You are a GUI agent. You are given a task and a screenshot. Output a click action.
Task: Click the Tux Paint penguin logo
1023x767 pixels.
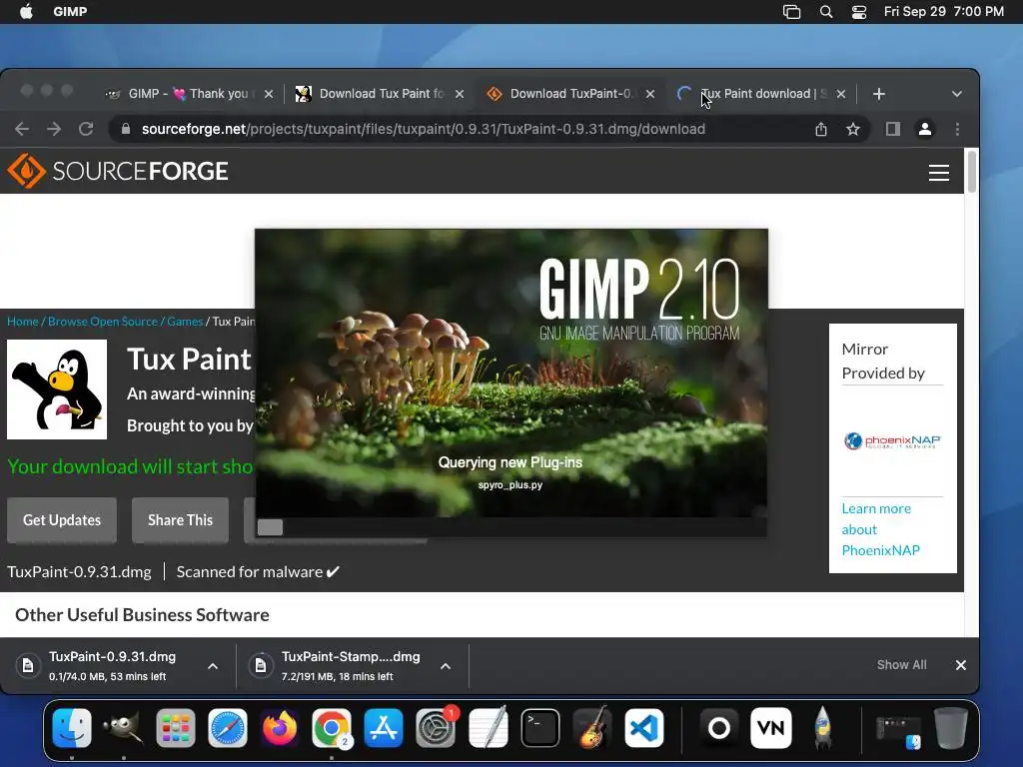[57, 389]
